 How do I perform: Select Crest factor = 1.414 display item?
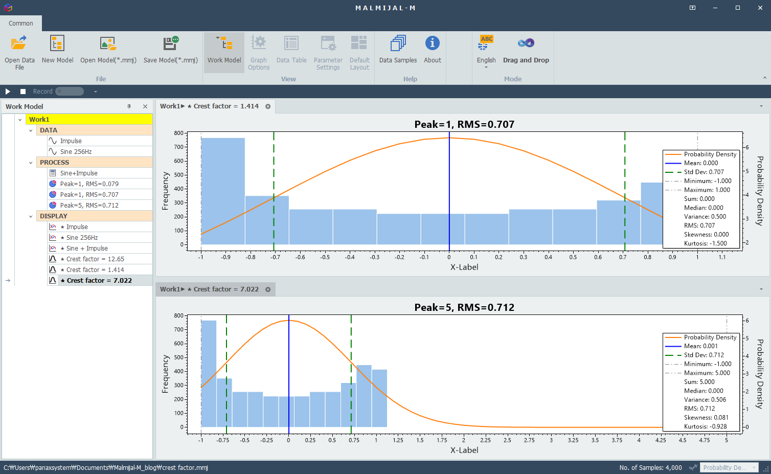[x=100, y=270]
